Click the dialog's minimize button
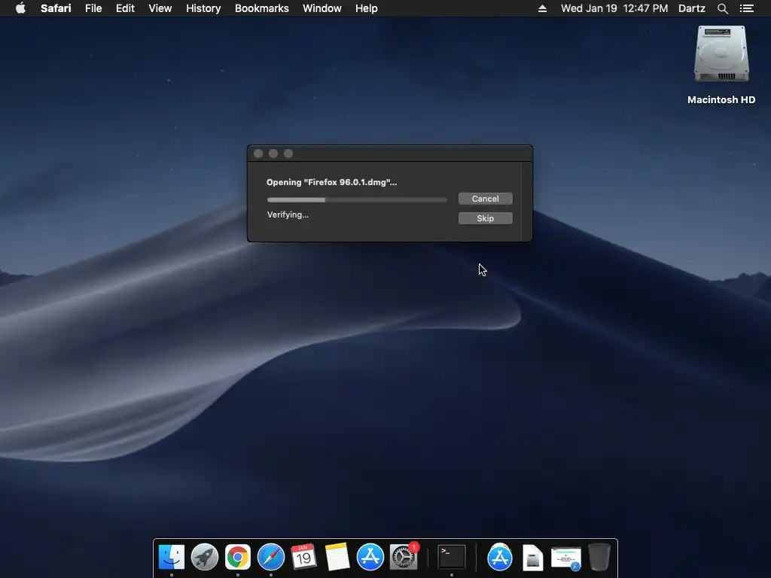771x578 pixels. point(273,154)
